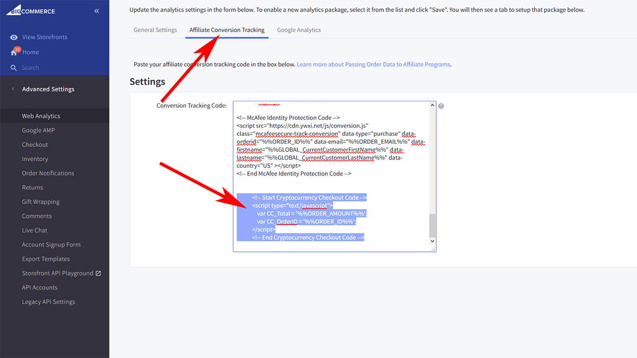The height and width of the screenshot is (358, 637).
Task: Click the Conversion Tracking Code label
Action: point(192,106)
